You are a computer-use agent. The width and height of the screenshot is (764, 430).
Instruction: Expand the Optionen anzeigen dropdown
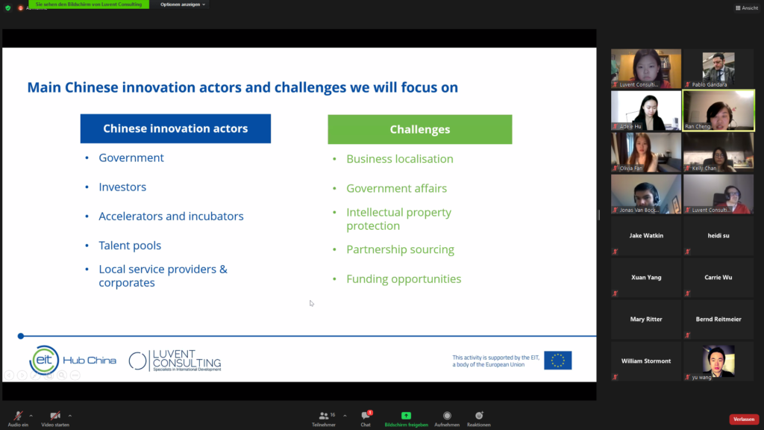point(183,4)
